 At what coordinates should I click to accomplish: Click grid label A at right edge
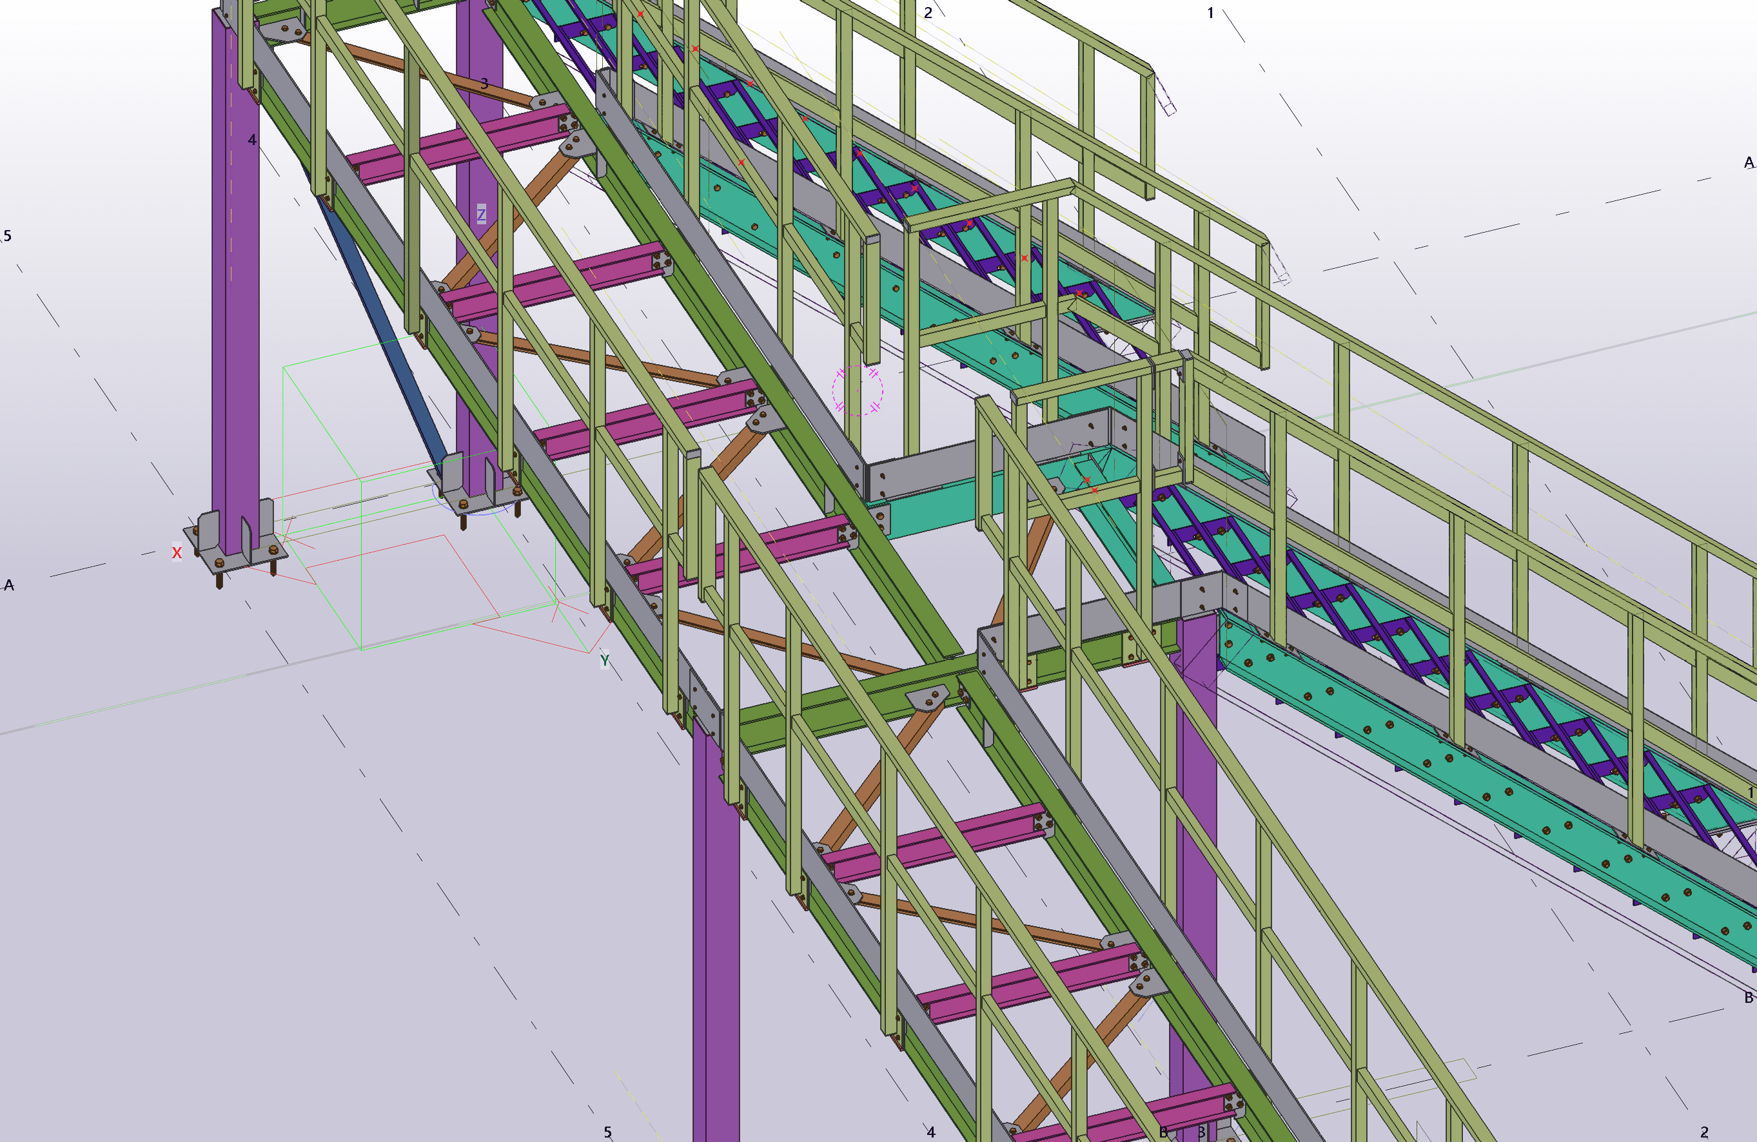[1748, 162]
